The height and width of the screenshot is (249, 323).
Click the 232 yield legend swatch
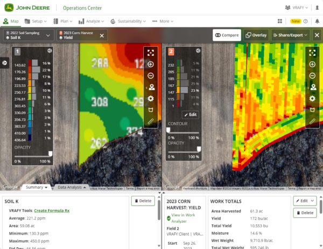coord(178,63)
